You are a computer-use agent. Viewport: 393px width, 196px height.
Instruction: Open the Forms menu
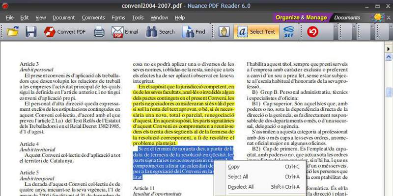tap(118, 18)
